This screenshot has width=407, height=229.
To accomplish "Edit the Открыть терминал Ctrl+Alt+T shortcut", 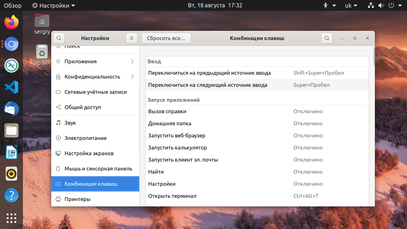I will 257,196.
